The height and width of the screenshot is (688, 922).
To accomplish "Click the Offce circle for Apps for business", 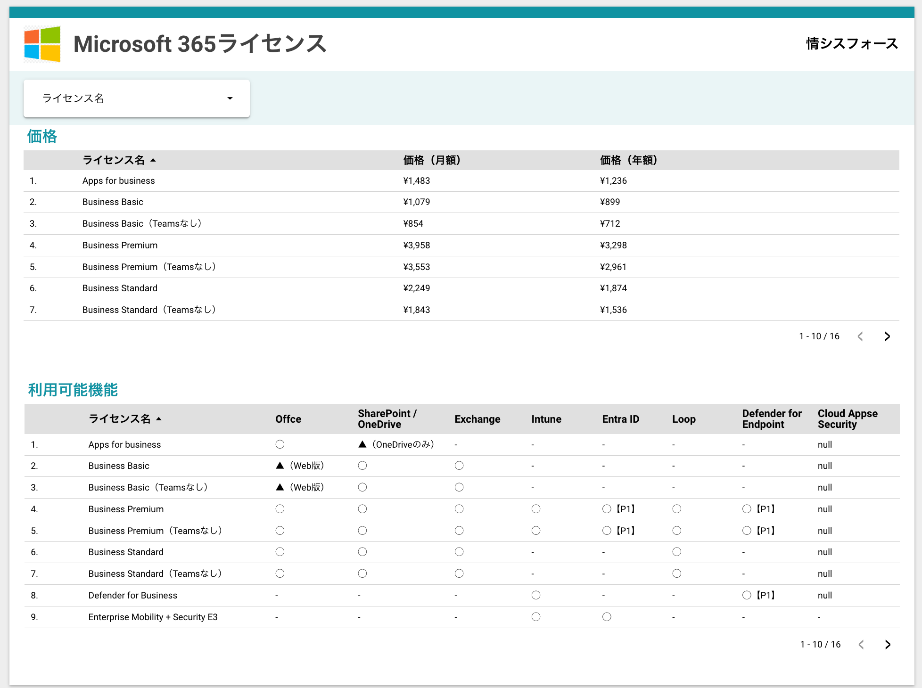I will [280, 444].
